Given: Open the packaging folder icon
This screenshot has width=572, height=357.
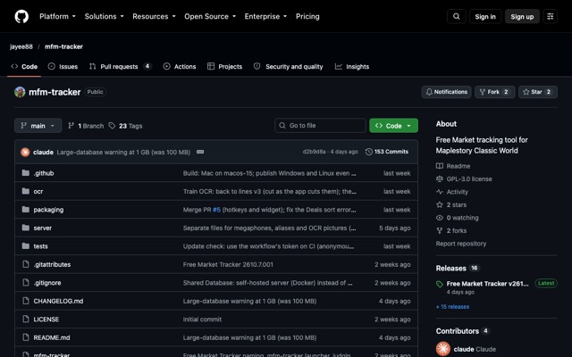Looking at the screenshot, I should coord(26,210).
